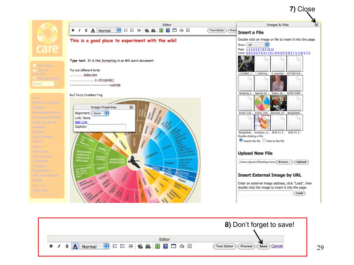Click Preview button next to Save
The height and width of the screenshot is (265, 354).
point(246,246)
